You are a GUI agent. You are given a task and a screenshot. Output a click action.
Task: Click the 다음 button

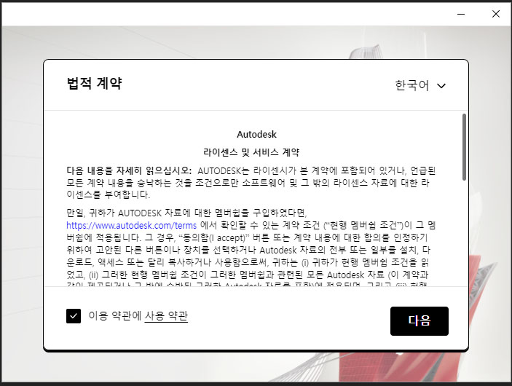tap(419, 320)
